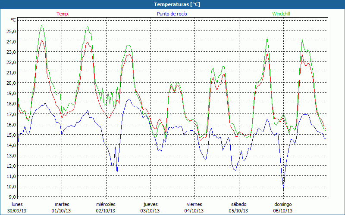Screen dimensions: 345x215
Task: Click the 9,0 value on temperature axis
Action: click(x=12, y=197)
